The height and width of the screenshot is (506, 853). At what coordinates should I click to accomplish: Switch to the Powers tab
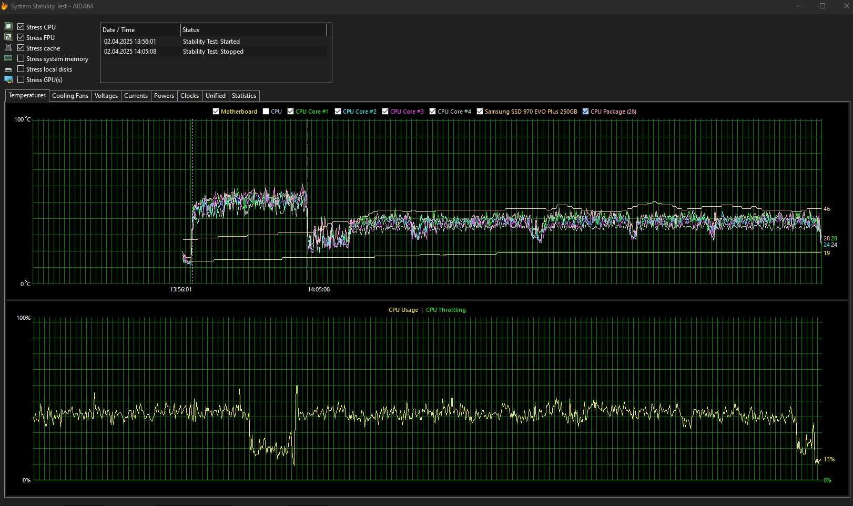pyautogui.click(x=164, y=96)
